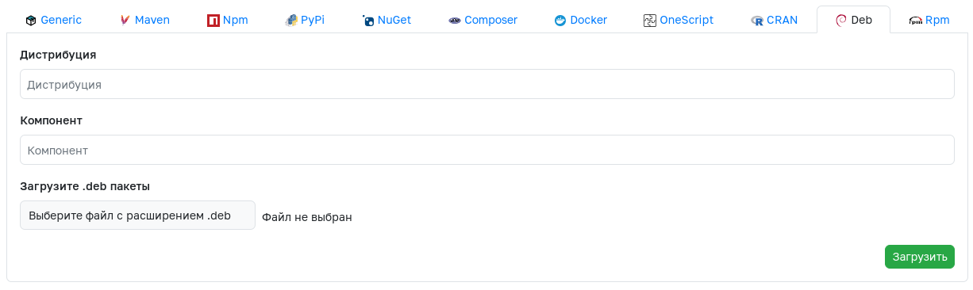Viewport: 973px width, 290px height.
Task: Click the Maven feather icon
Action: [x=125, y=21]
